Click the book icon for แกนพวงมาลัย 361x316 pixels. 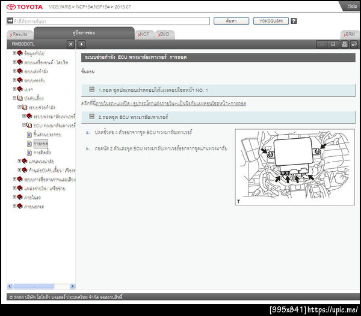(x=25, y=161)
